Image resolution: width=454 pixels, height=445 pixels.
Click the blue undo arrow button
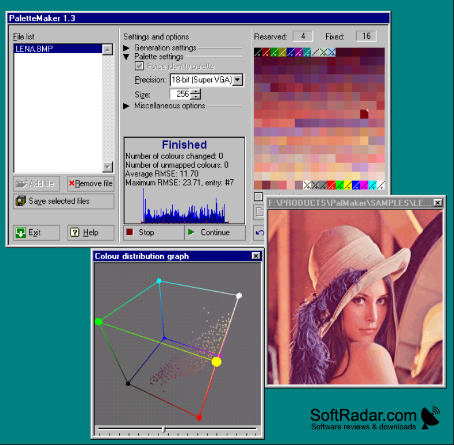(x=260, y=233)
